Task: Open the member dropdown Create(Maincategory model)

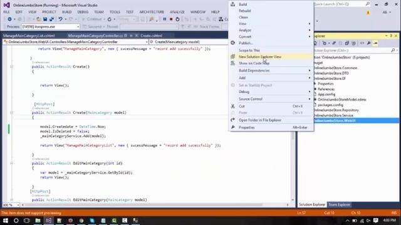Action: pyautogui.click(x=188, y=42)
